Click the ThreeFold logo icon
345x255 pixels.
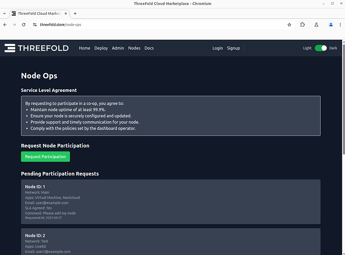10,48
